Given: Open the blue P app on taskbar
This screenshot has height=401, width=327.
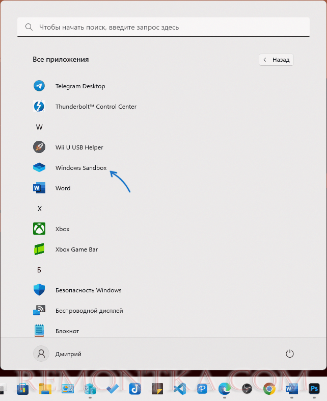Looking at the screenshot, I should 202,389.
